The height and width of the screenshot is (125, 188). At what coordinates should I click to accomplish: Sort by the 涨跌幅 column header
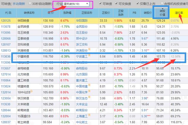pos(67,13)
